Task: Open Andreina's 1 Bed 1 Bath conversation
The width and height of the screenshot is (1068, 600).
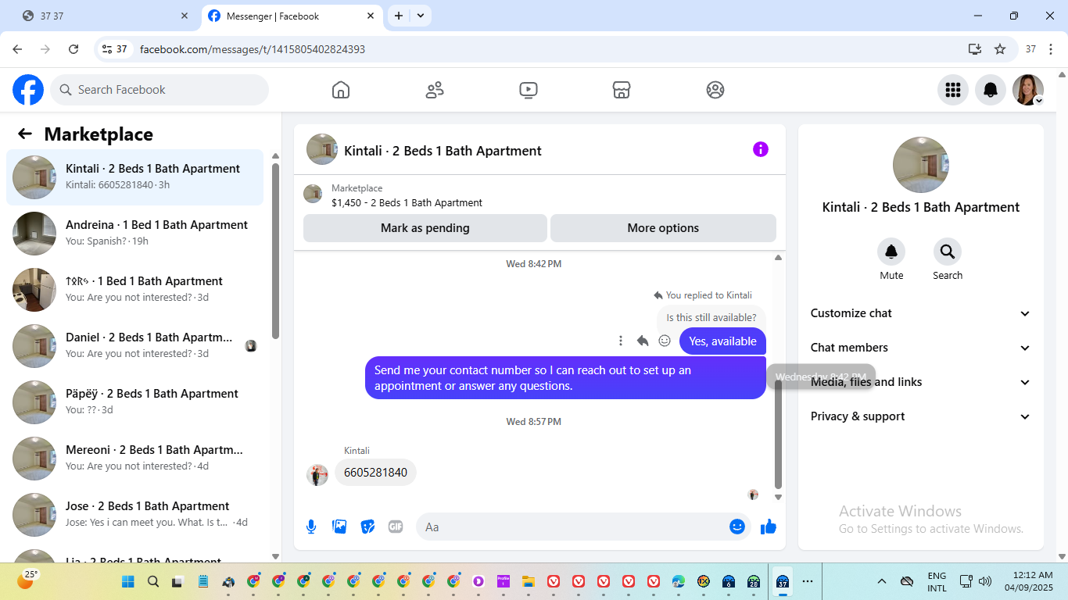Action: point(134,234)
